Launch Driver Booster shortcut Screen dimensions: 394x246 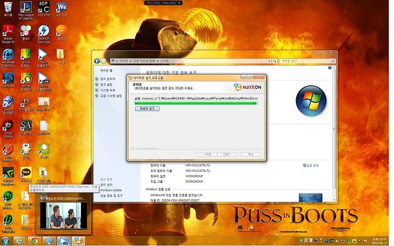pyautogui.click(x=8, y=129)
